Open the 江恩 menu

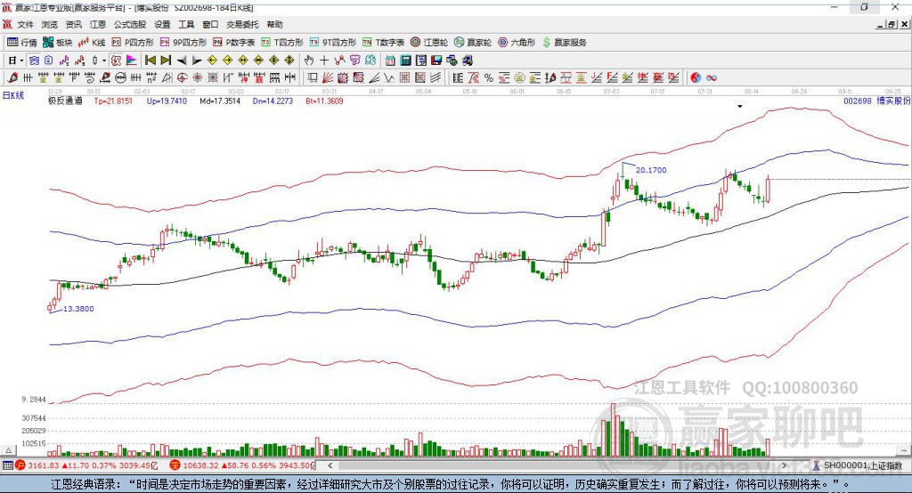click(x=98, y=24)
